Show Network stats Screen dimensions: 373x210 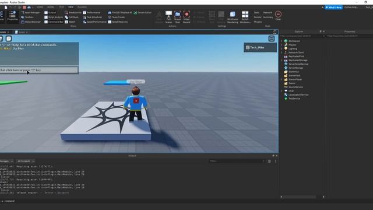pos(268,12)
